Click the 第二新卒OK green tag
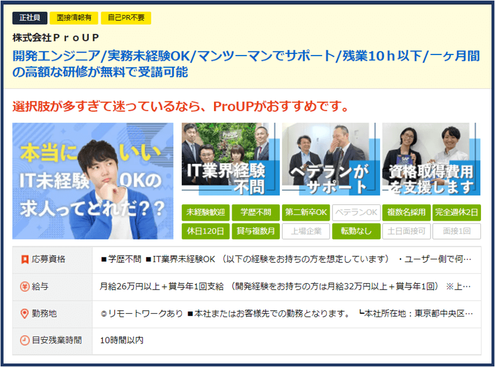495x367 pixels. (306, 212)
